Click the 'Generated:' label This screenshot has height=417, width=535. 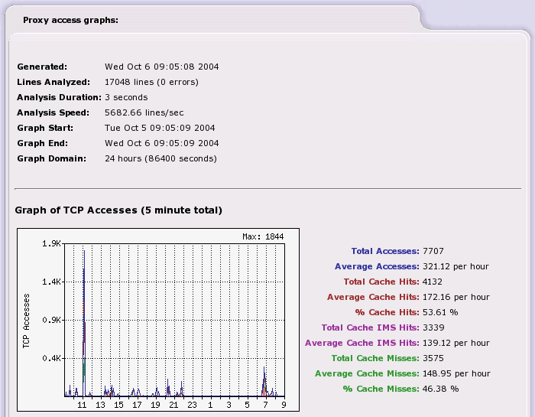pos(42,67)
